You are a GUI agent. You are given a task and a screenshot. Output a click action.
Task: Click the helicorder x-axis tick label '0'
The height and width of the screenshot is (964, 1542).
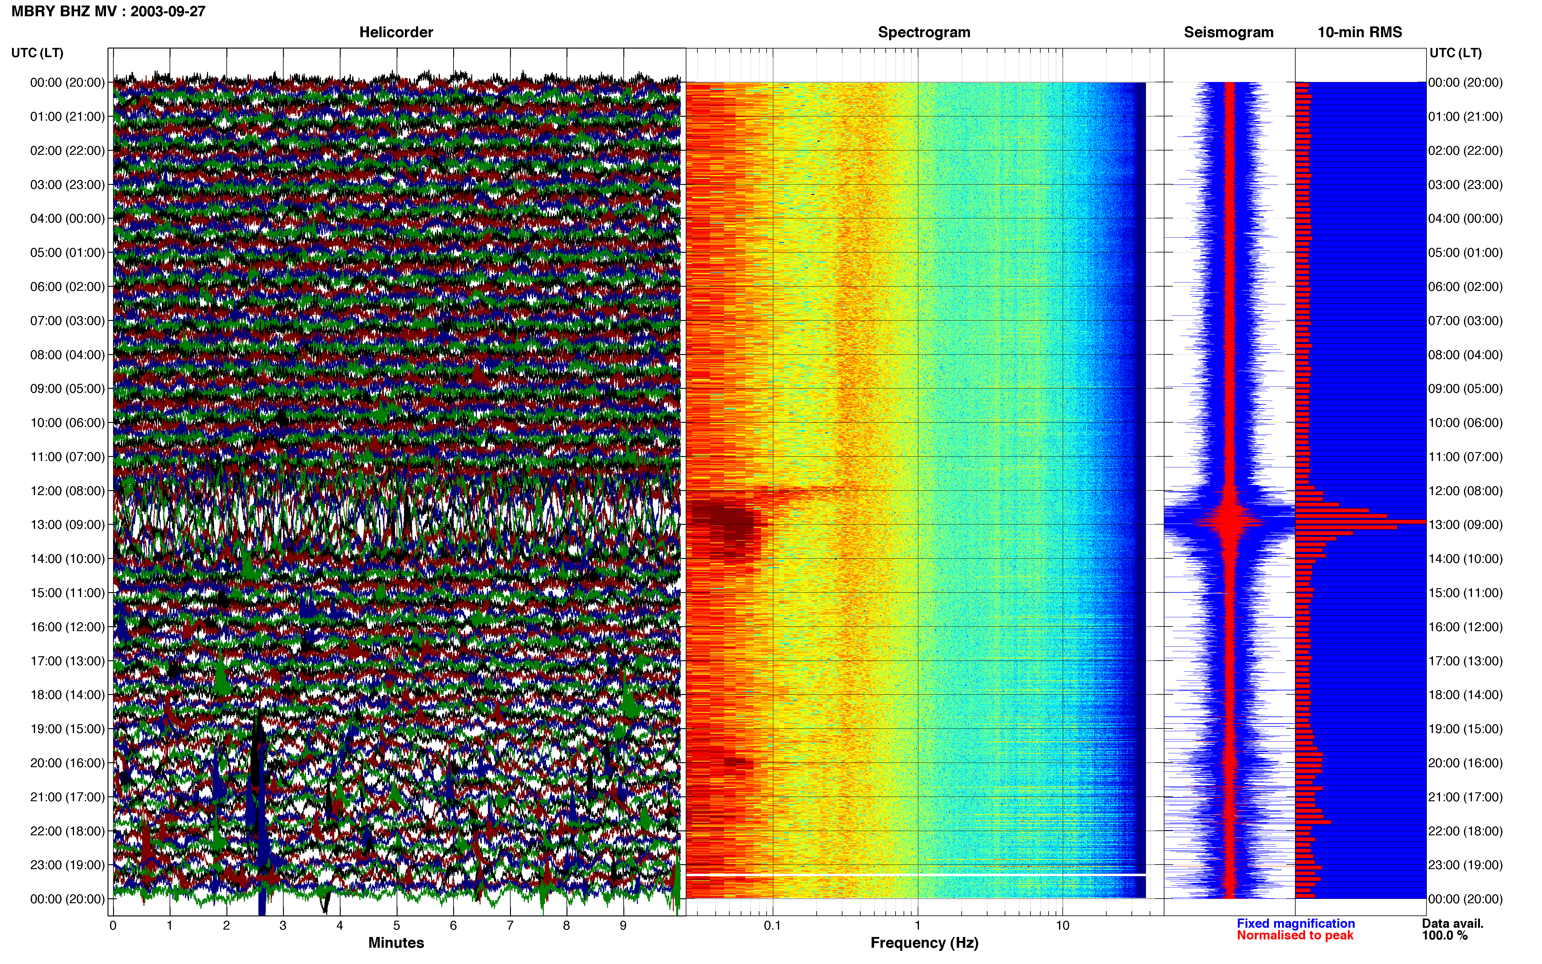point(113,926)
